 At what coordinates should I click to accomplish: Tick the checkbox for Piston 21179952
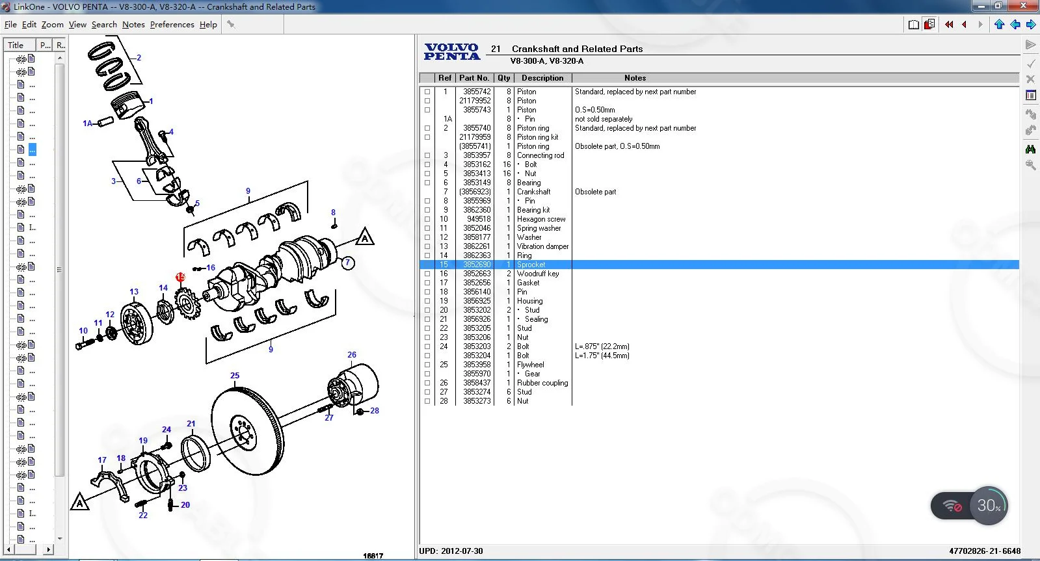[427, 101]
